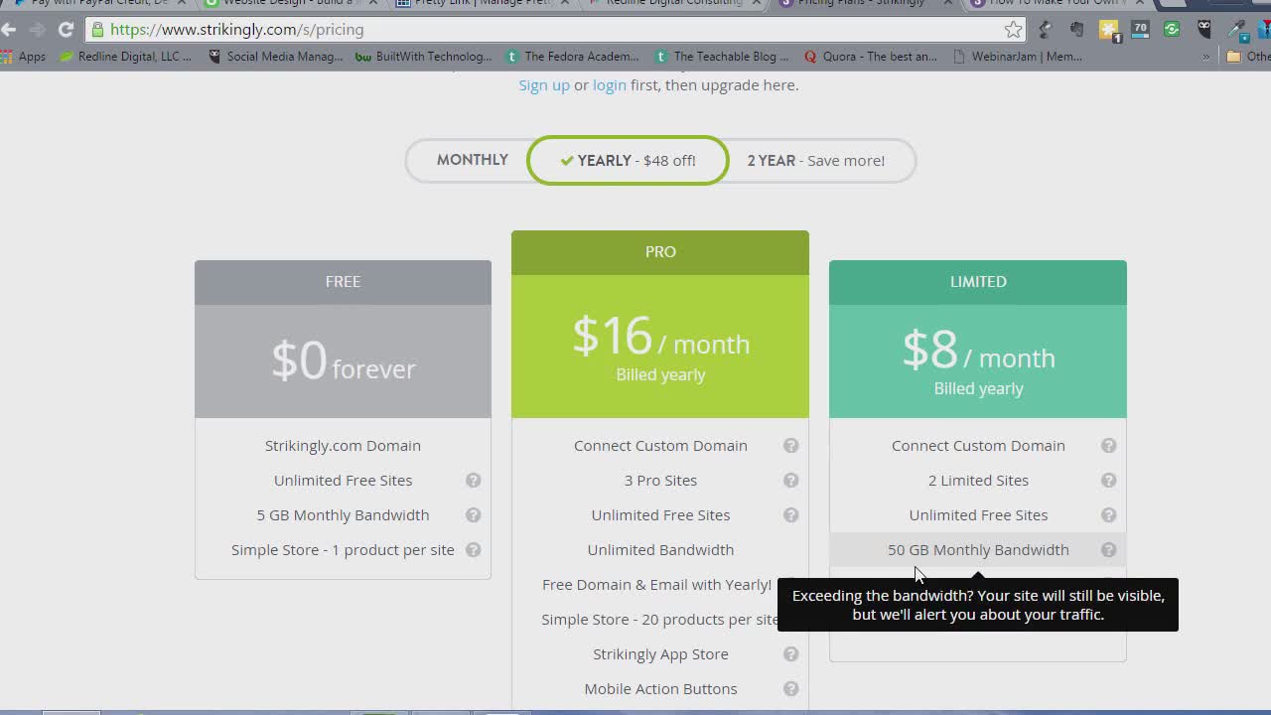Click help icon for Simple Store 1 product
The image size is (1271, 715).
point(474,549)
